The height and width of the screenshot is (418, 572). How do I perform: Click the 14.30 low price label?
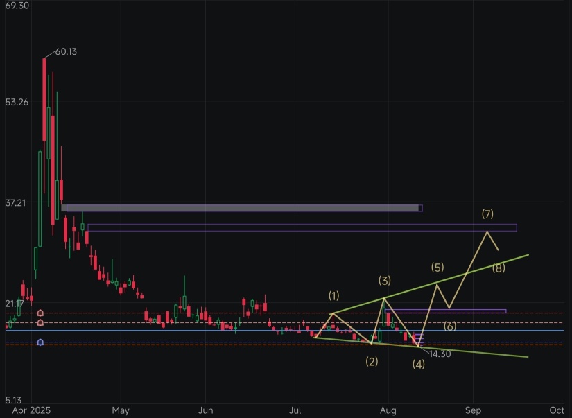pyautogui.click(x=440, y=354)
